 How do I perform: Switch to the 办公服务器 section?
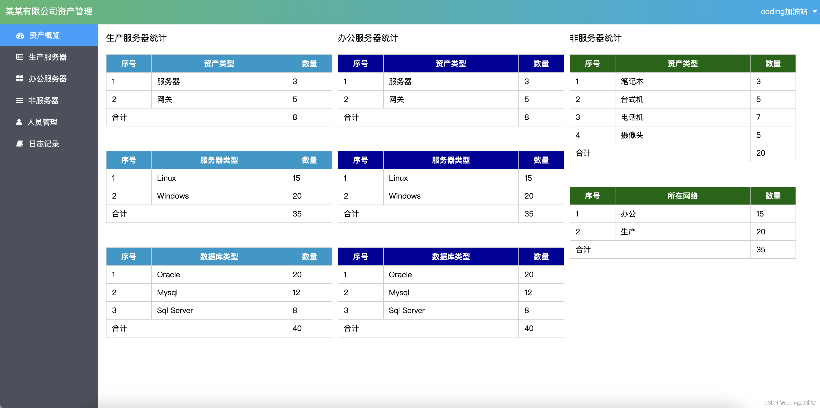48,79
